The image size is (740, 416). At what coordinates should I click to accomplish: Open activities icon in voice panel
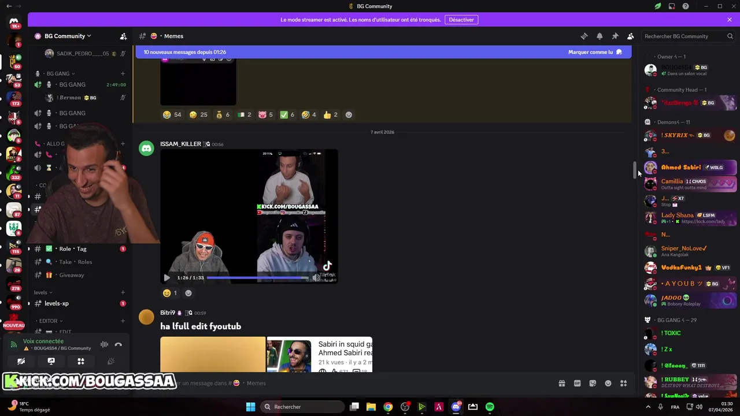pos(81,361)
